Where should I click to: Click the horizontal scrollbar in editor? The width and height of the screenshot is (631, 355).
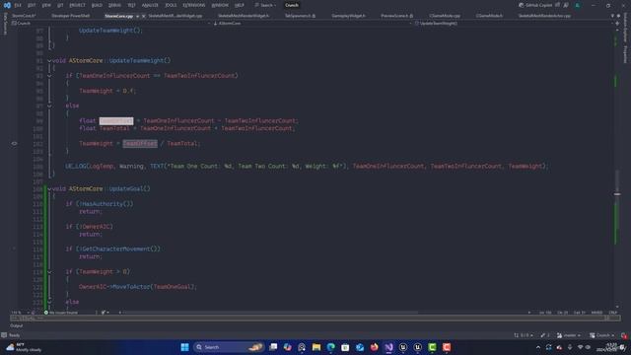coord(269,313)
